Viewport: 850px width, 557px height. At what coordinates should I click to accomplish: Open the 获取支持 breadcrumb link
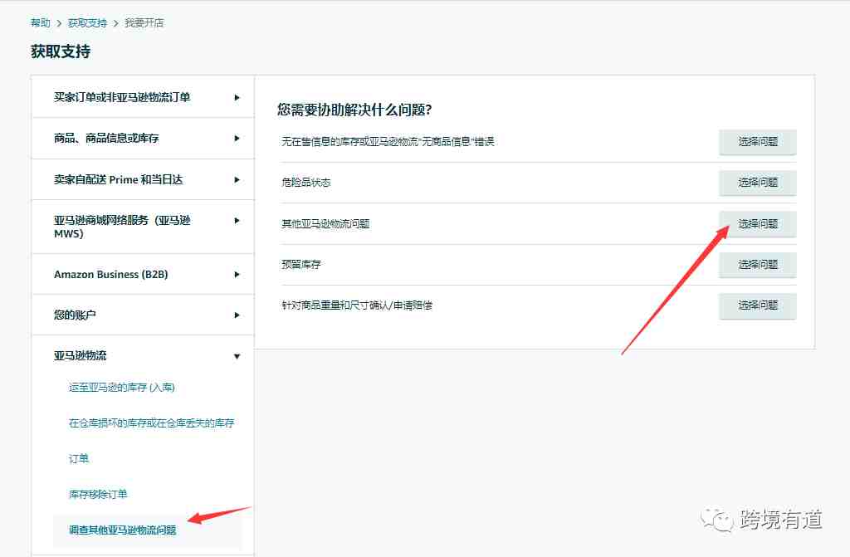coord(87,22)
